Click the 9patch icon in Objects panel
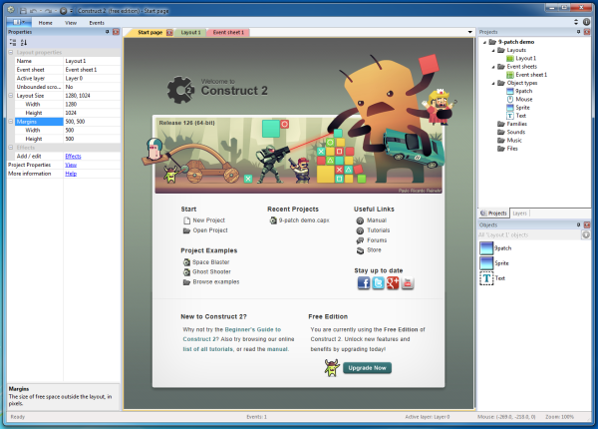 pos(486,248)
